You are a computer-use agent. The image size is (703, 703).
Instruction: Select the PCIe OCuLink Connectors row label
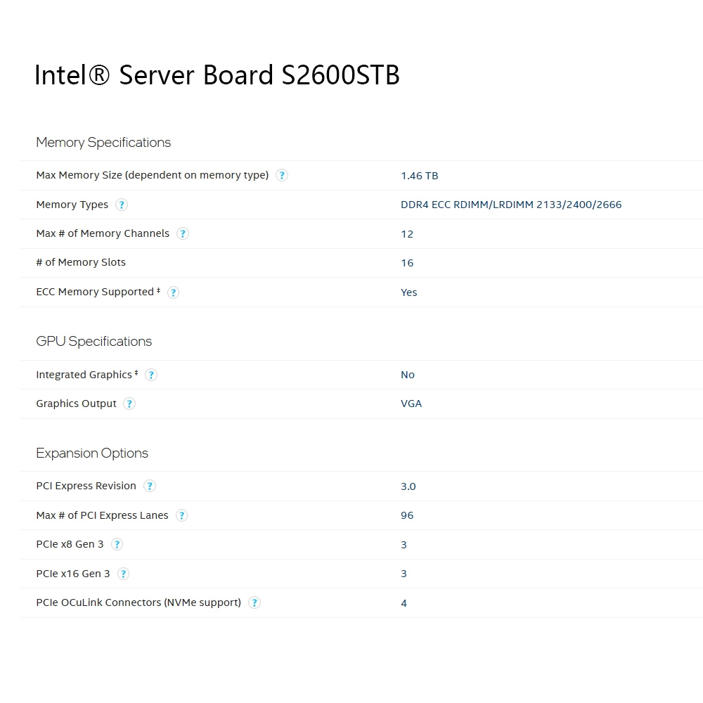pos(138,602)
